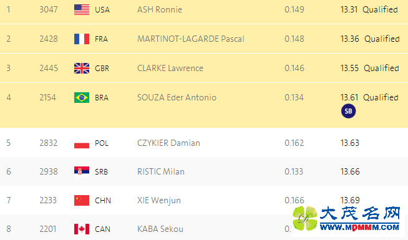Open athlete ASH Ronnie's name
This screenshot has height=240, width=408.
click(x=160, y=9)
